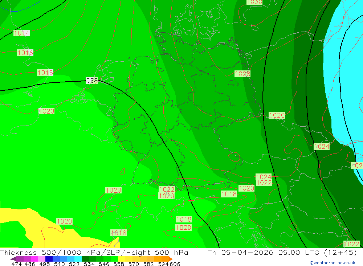
Task: Click the 1022 label stacked above 1020
Action: click(x=167, y=189)
